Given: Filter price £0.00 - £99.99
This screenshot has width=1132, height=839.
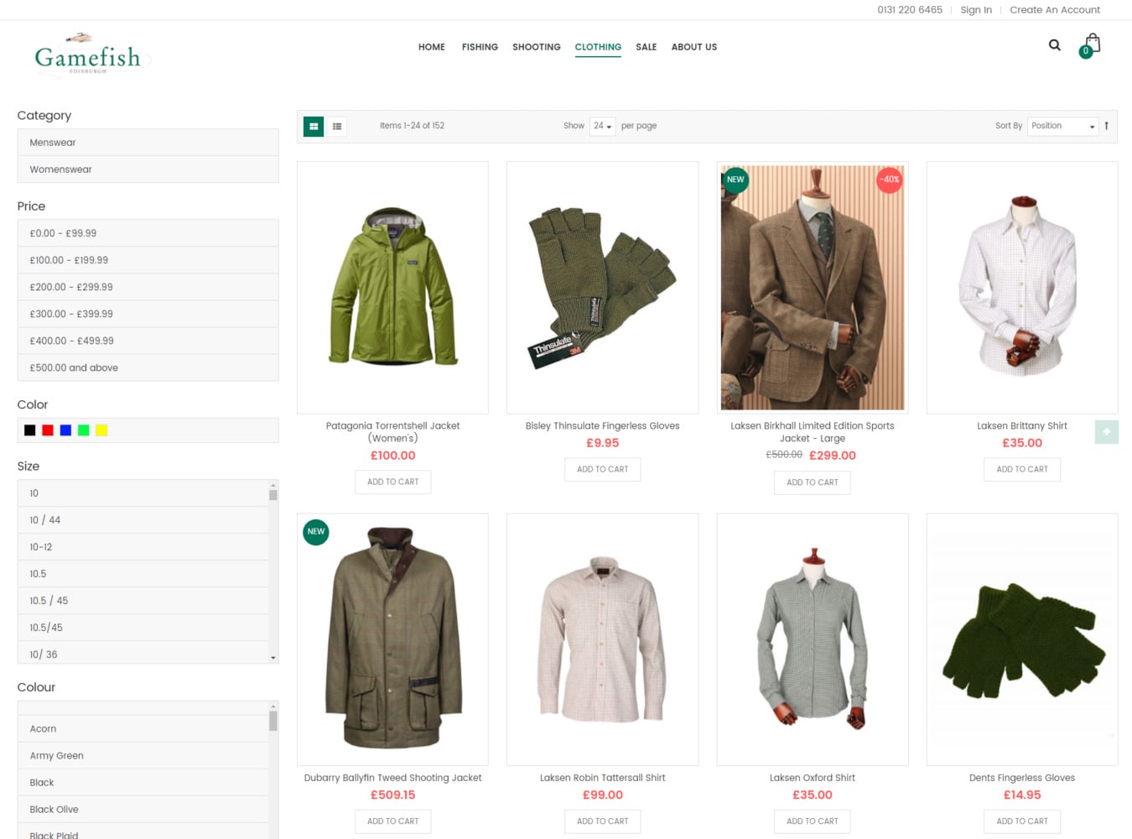Looking at the screenshot, I should coord(148,233).
